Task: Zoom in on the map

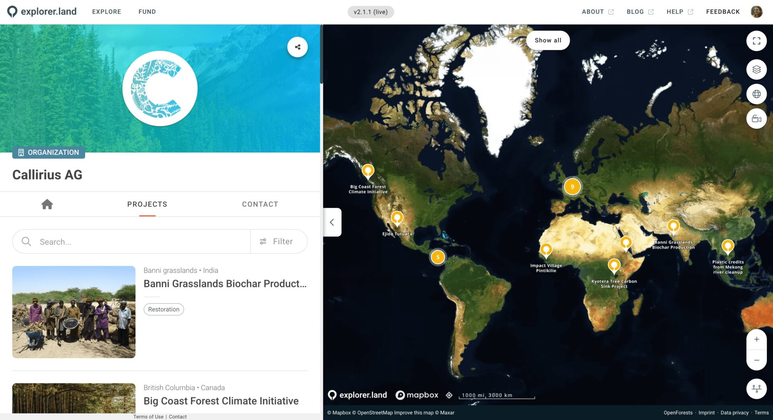Action: coord(756,340)
